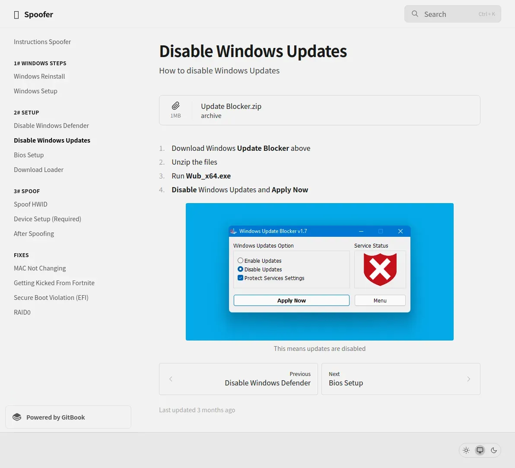Click the 'Unzip the files' step text
This screenshot has width=515, height=468.
coord(194,162)
